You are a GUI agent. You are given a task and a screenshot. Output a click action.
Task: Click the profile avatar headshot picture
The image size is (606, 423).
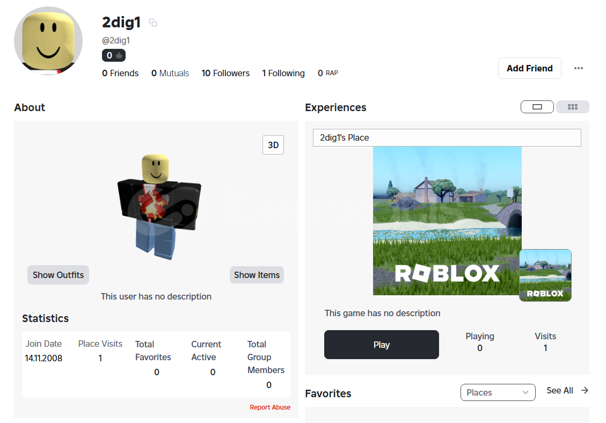(48, 40)
